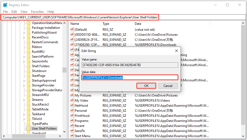Open the File menu
The height and width of the screenshot is (140, 247).
click(x=5, y=12)
